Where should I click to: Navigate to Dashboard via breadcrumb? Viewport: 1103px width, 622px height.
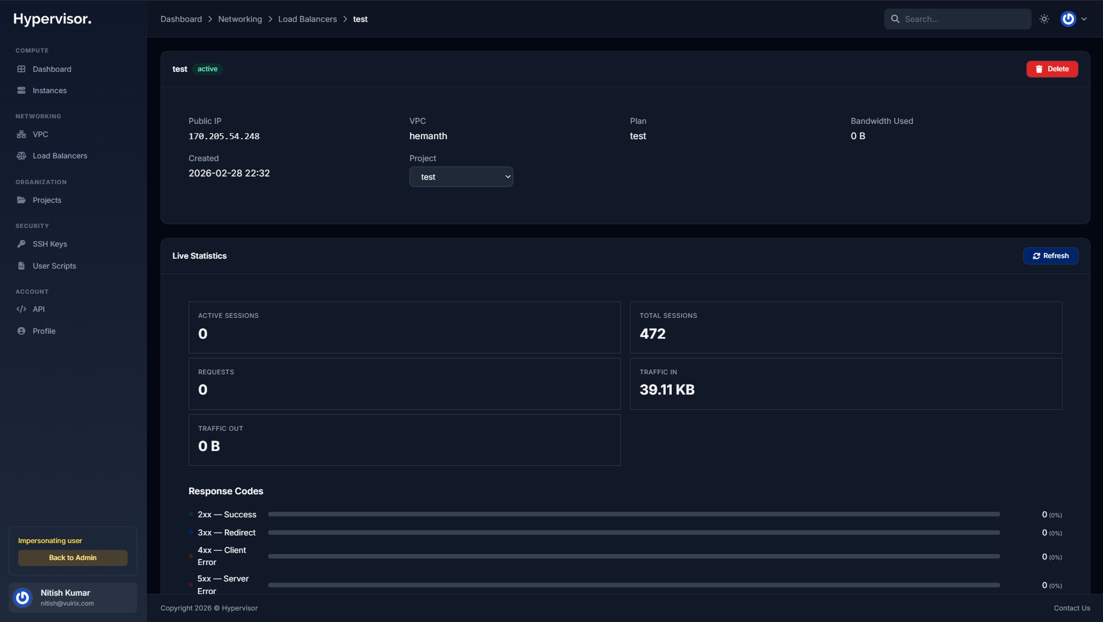pyautogui.click(x=181, y=19)
